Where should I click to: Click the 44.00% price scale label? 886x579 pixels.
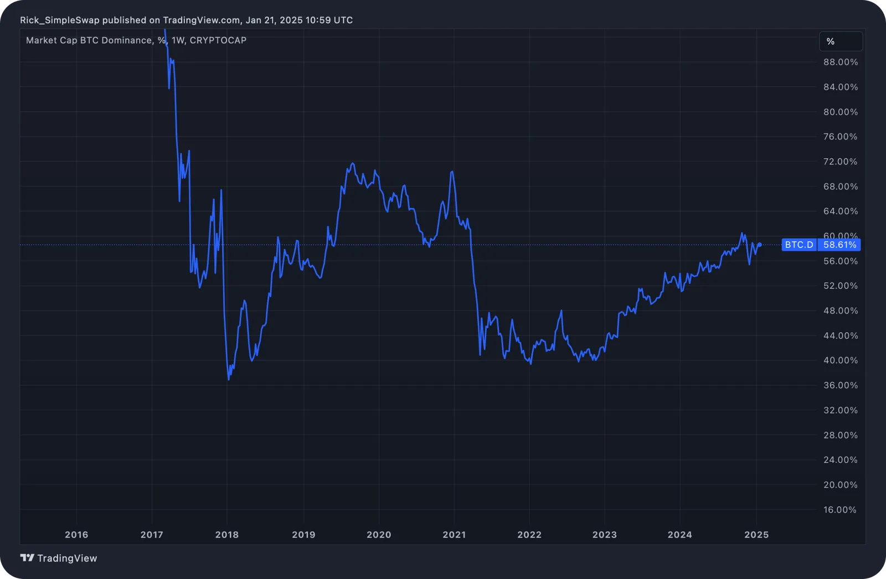point(841,336)
